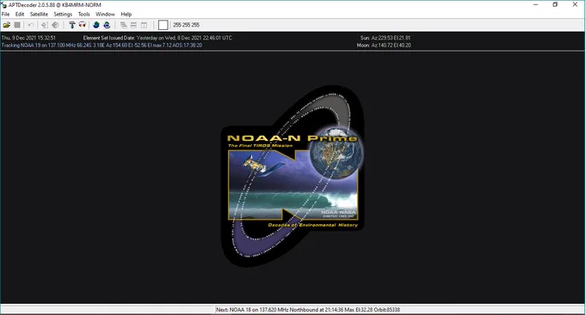Click the Element Set Issued Date text
The image size is (585, 315).
click(x=157, y=38)
